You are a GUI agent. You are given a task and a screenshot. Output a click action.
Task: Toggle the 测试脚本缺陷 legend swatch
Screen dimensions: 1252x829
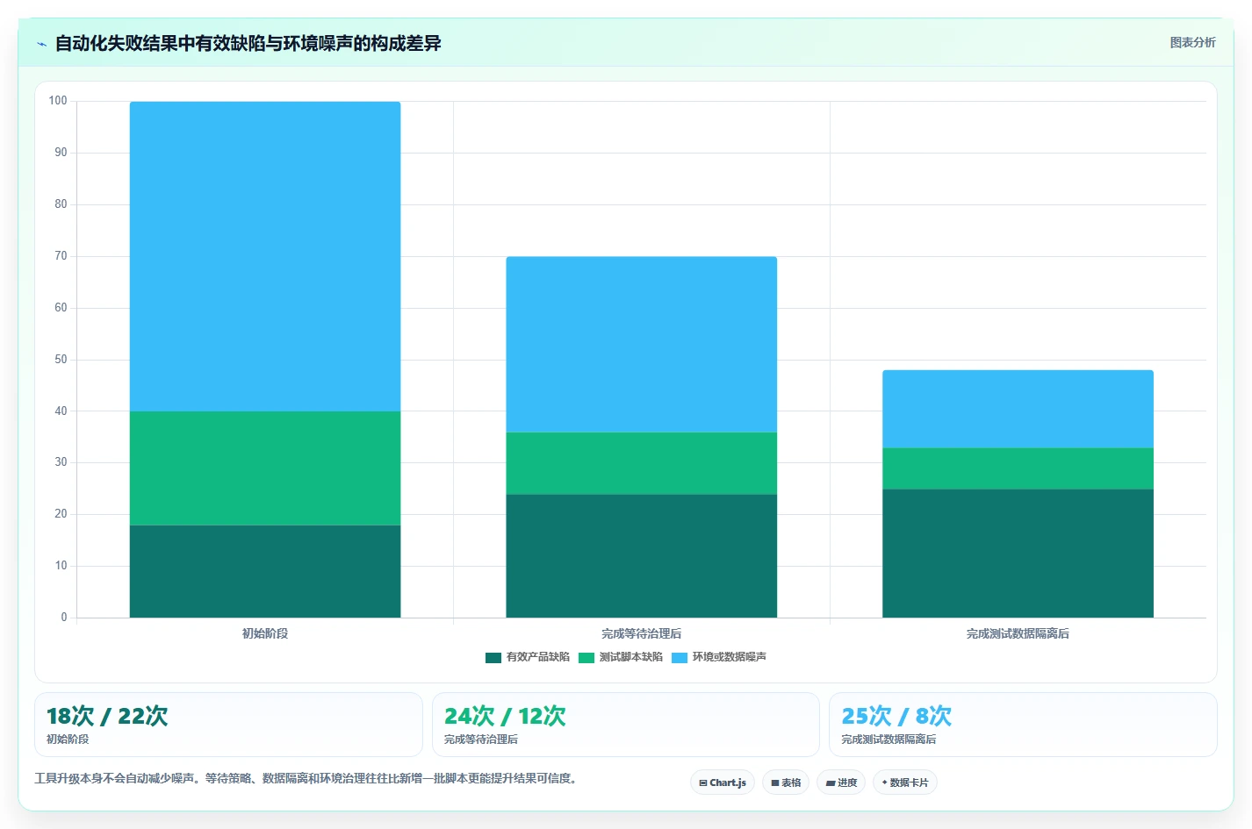pyautogui.click(x=586, y=657)
